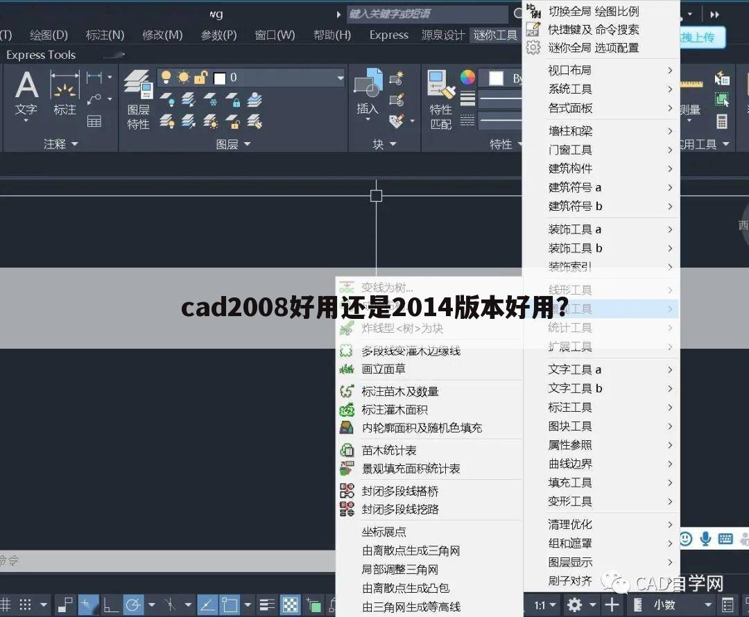The image size is (749, 617).
Task: Toggle transparency checkerboard icon in status bar
Action: coord(290,605)
